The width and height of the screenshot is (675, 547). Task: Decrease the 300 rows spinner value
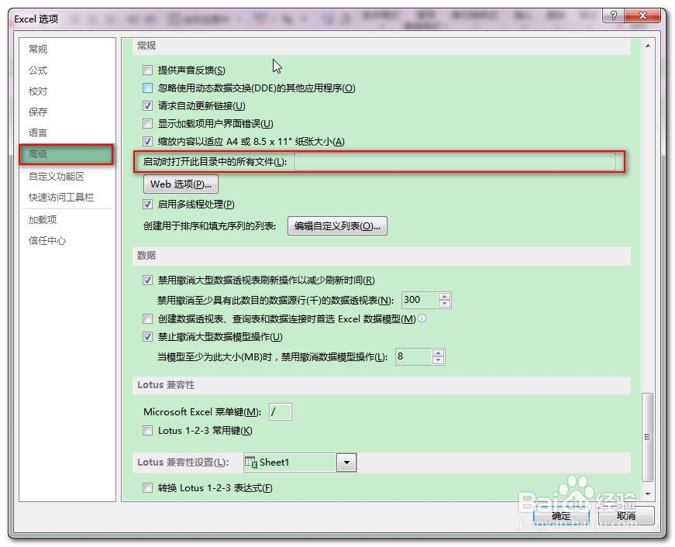pos(445,304)
